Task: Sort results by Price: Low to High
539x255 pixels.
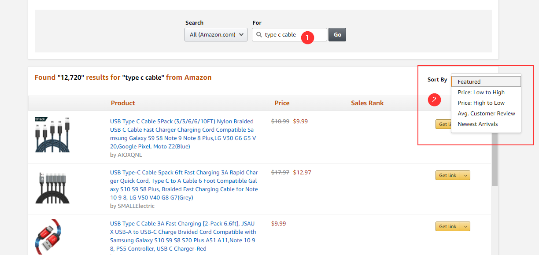Action: click(481, 92)
